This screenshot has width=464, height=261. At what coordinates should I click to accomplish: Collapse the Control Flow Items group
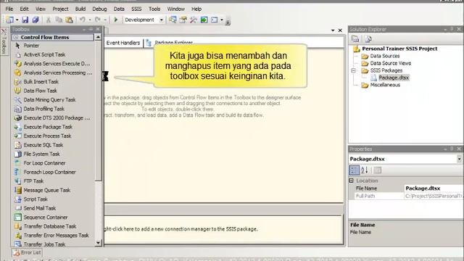[16, 37]
